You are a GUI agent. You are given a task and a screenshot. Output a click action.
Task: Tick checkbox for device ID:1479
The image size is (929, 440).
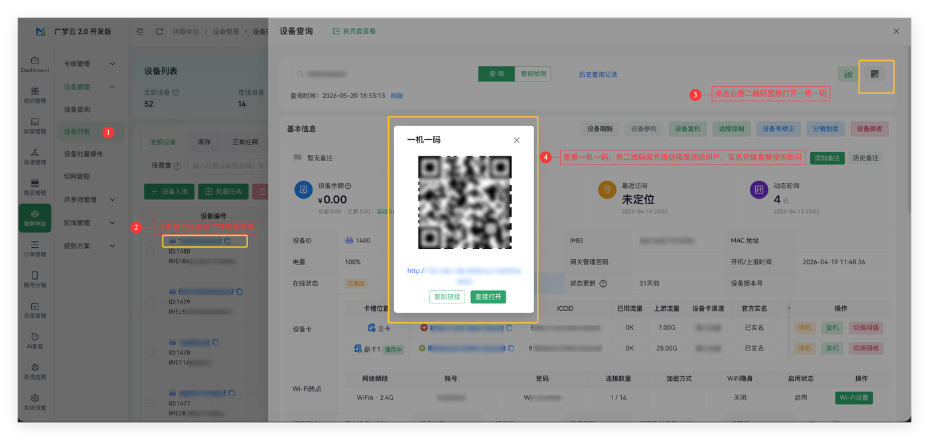(x=150, y=302)
